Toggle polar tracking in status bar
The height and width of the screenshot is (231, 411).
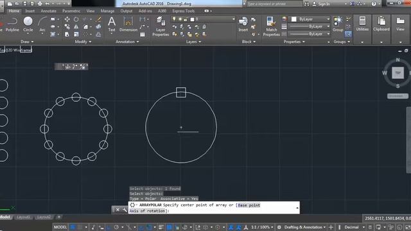pyautogui.click(x=116, y=227)
